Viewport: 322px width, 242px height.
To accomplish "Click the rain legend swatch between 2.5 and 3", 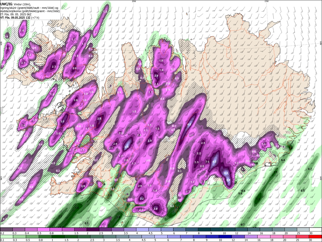I will [x=97, y=236].
